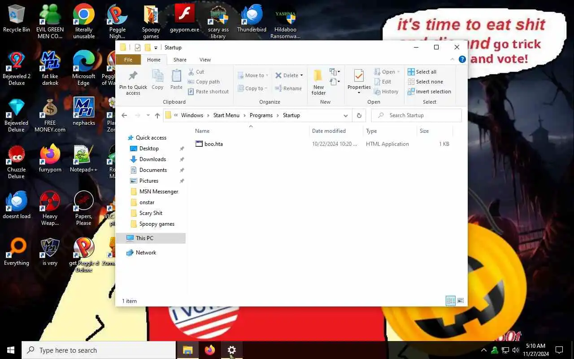The width and height of the screenshot is (574, 359).
Task: Open the Windows Start button
Action: coord(11,350)
